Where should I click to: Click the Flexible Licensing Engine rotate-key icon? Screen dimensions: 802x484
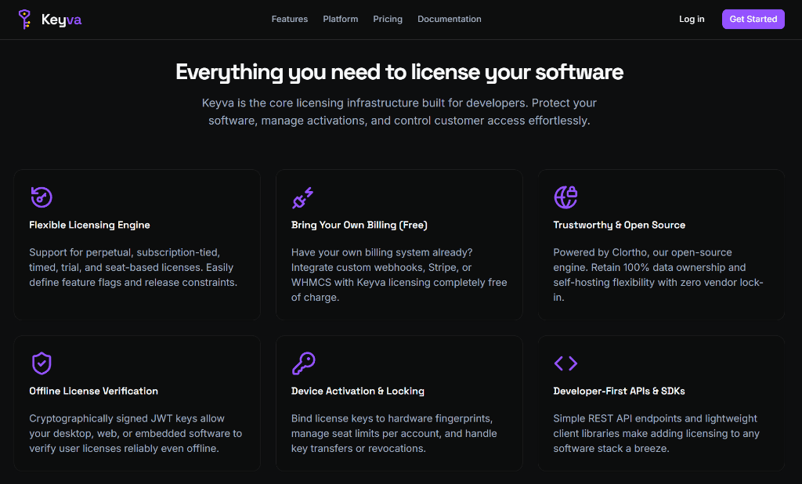pos(42,197)
